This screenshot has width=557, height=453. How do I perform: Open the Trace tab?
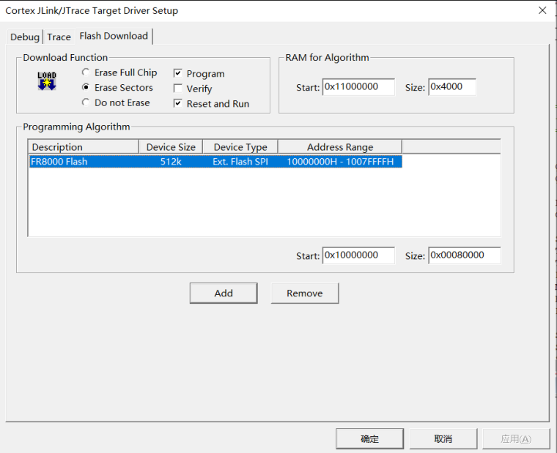[x=59, y=37]
